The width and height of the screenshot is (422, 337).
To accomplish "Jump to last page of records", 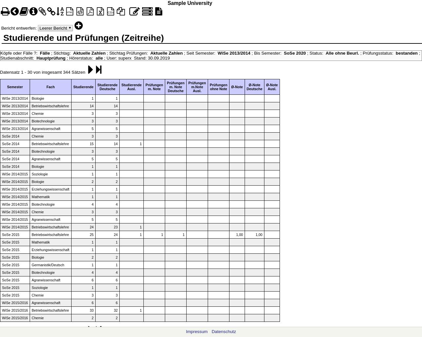I will click(x=99, y=70).
